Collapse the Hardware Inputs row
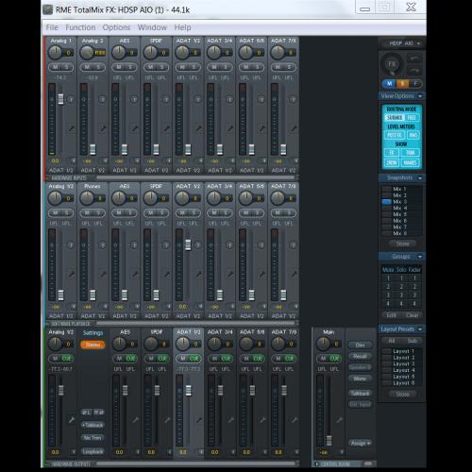Image resolution: width=472 pixels, height=472 pixels. [48, 178]
